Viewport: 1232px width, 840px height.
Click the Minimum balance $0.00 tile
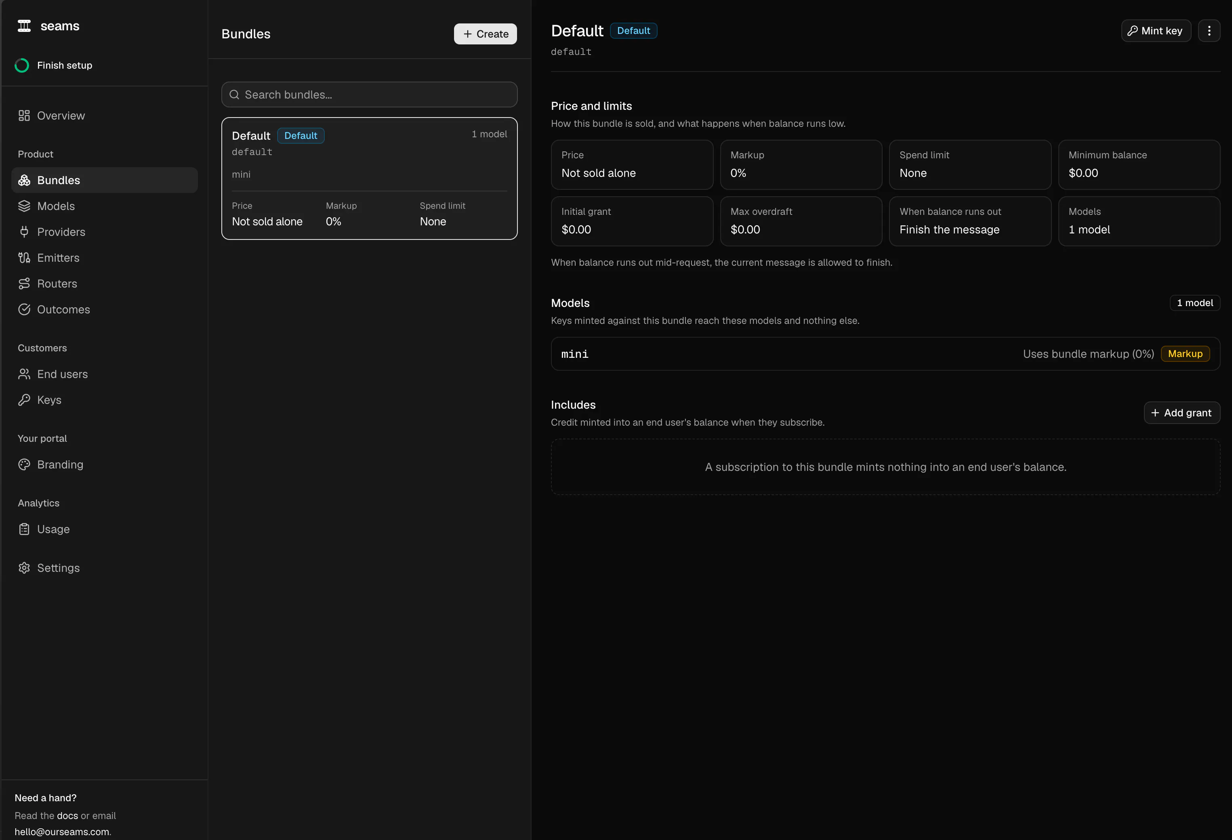point(1139,165)
